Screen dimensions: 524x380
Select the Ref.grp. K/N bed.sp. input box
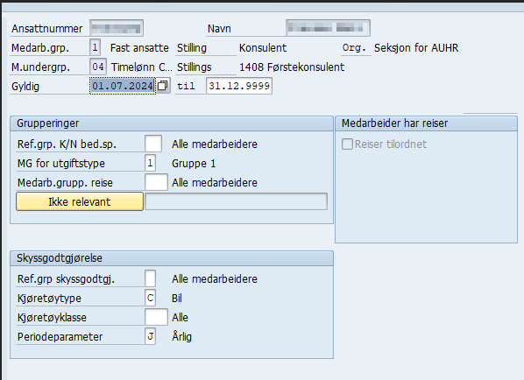click(x=153, y=144)
